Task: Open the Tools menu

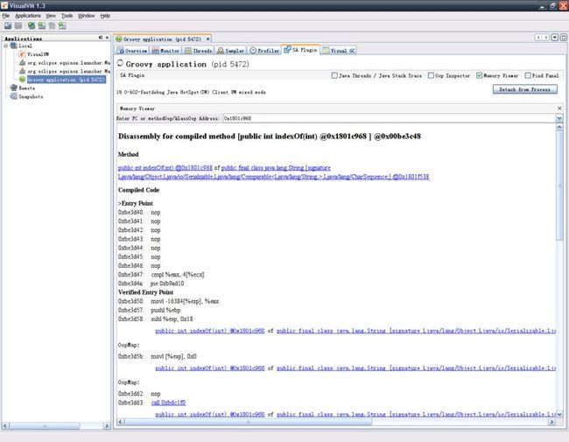Action: (67, 16)
